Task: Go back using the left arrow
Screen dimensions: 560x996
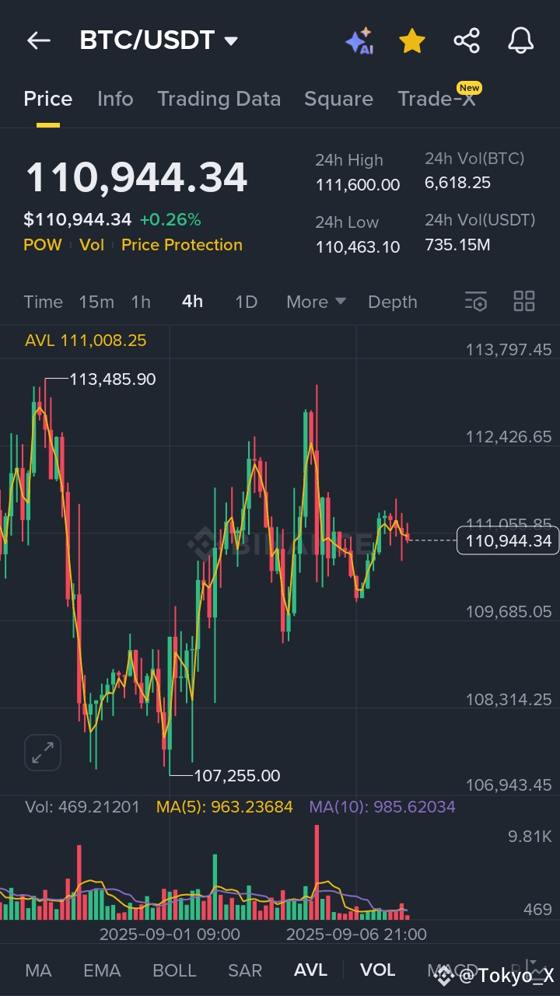Action: click(x=38, y=41)
